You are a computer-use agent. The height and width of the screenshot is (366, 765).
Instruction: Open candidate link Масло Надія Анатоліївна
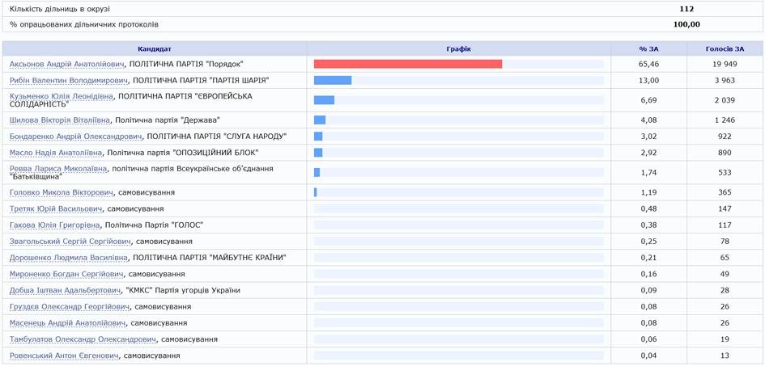(56, 153)
